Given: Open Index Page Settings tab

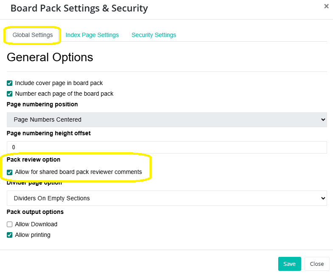Looking at the screenshot, I should [92, 35].
